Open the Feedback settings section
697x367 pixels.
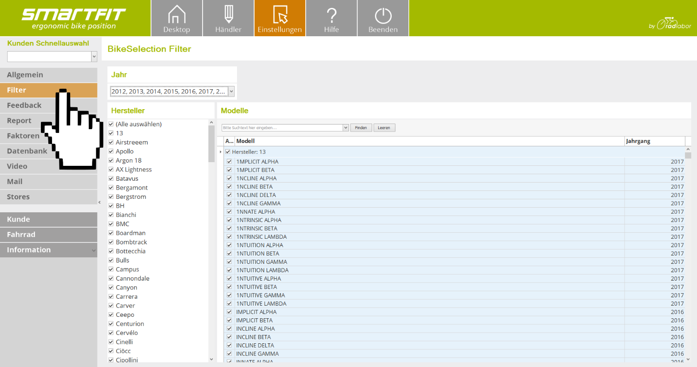(49, 105)
